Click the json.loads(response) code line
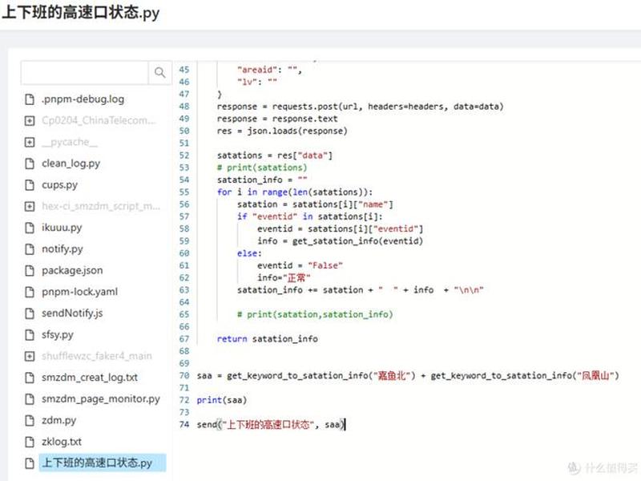641x481 pixels. click(x=282, y=131)
